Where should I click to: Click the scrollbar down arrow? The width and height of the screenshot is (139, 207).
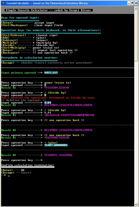136,205
